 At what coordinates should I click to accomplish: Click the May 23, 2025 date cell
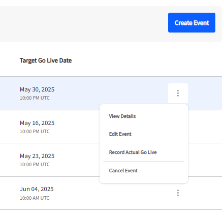pyautogui.click(x=37, y=156)
